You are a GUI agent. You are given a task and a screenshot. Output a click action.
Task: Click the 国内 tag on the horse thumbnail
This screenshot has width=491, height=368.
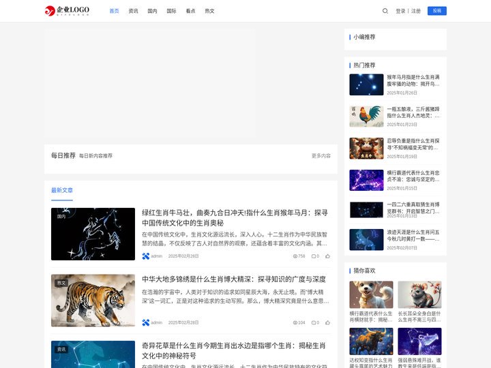61,216
